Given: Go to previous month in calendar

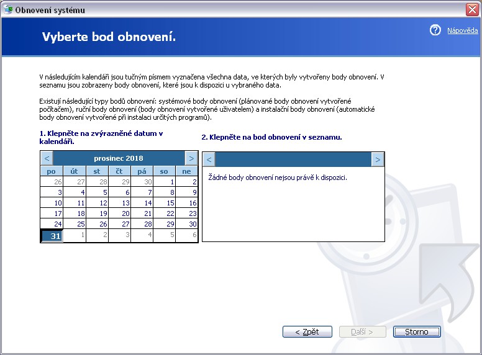Looking at the screenshot, I should point(47,158).
